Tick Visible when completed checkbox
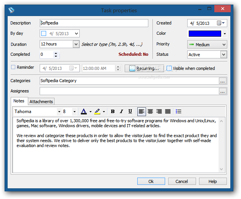The height and width of the screenshot is (199, 241). pyautogui.click(x=169, y=68)
